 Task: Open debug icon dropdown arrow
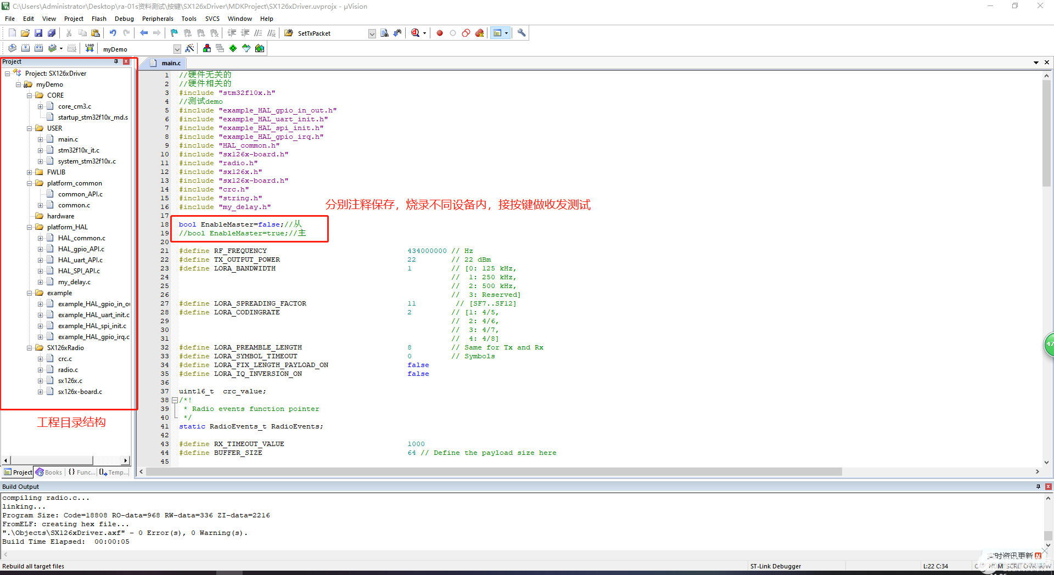coord(424,33)
